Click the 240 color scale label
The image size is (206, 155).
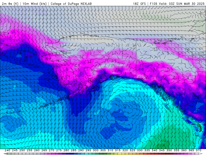click(7, 150)
